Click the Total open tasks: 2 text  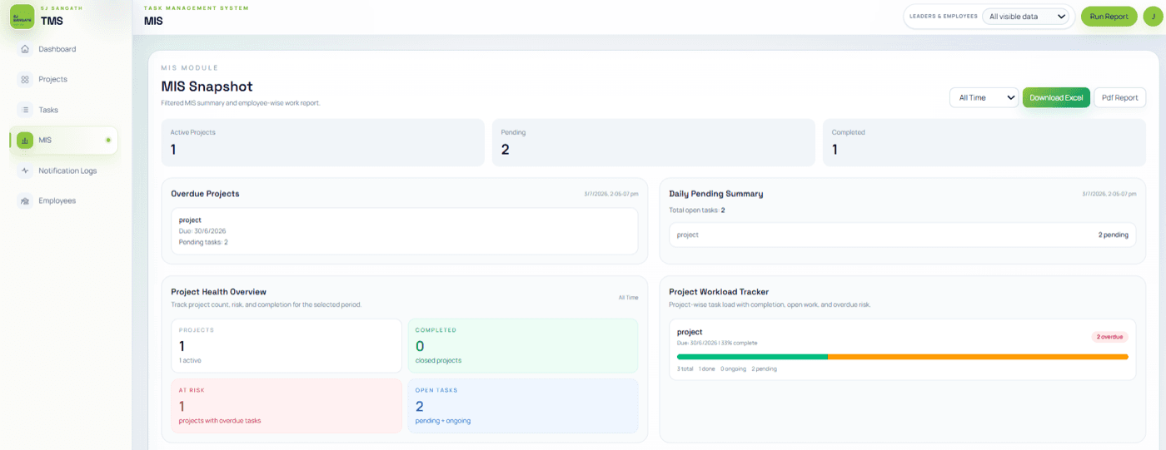point(697,210)
